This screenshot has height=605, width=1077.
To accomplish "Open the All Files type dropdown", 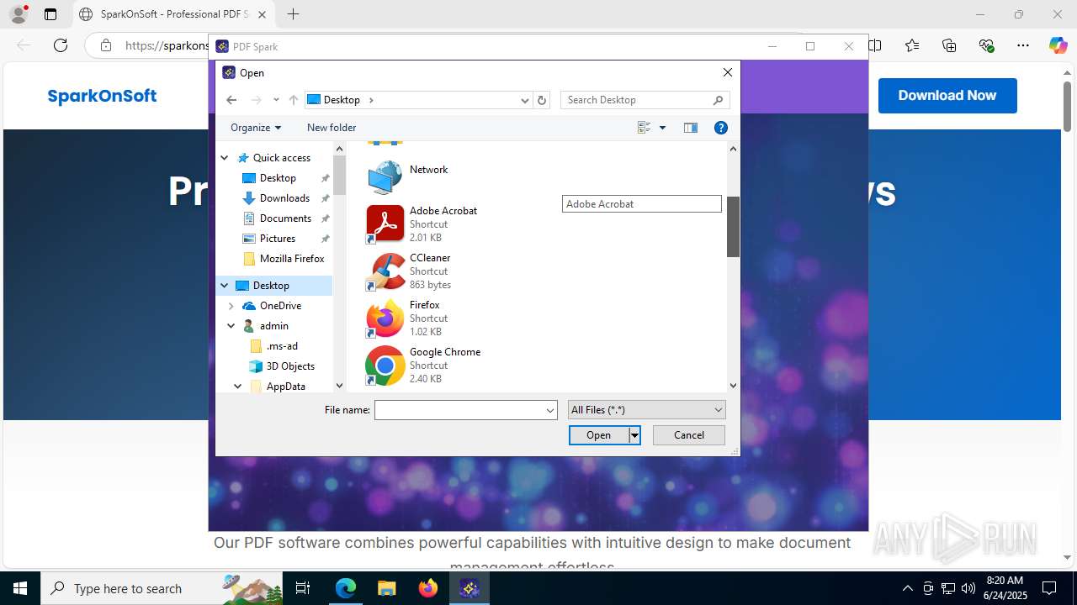I will [x=646, y=410].
